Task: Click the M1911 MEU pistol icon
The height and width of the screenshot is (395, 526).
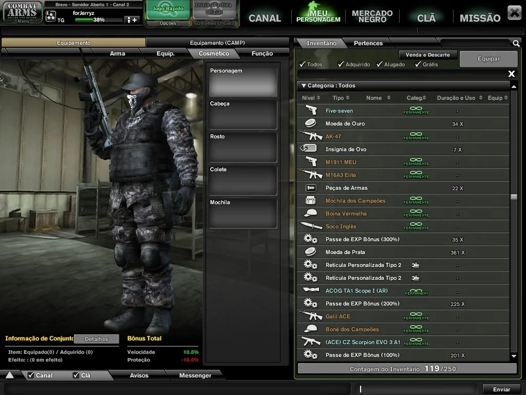Action: point(311,161)
